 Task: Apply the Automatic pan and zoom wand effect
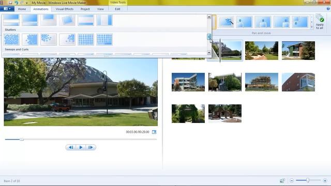click(x=226, y=22)
